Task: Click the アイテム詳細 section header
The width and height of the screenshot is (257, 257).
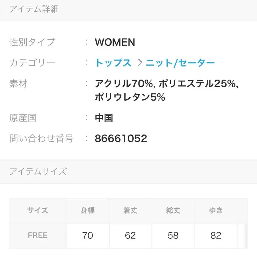Action: (34, 9)
